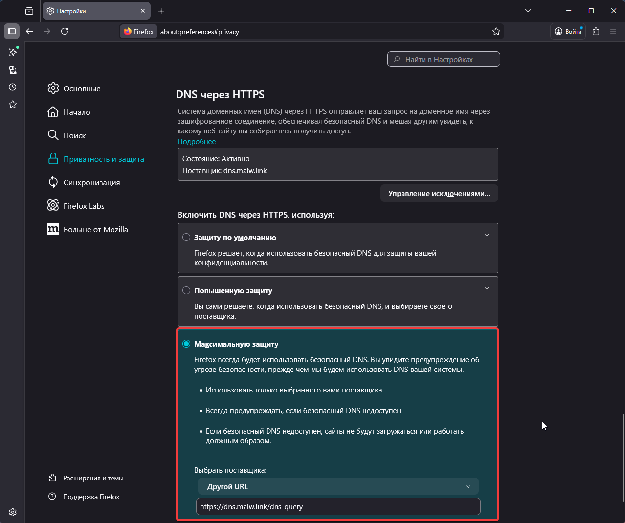Click the 'Управление исключениями...' button

pyautogui.click(x=439, y=193)
